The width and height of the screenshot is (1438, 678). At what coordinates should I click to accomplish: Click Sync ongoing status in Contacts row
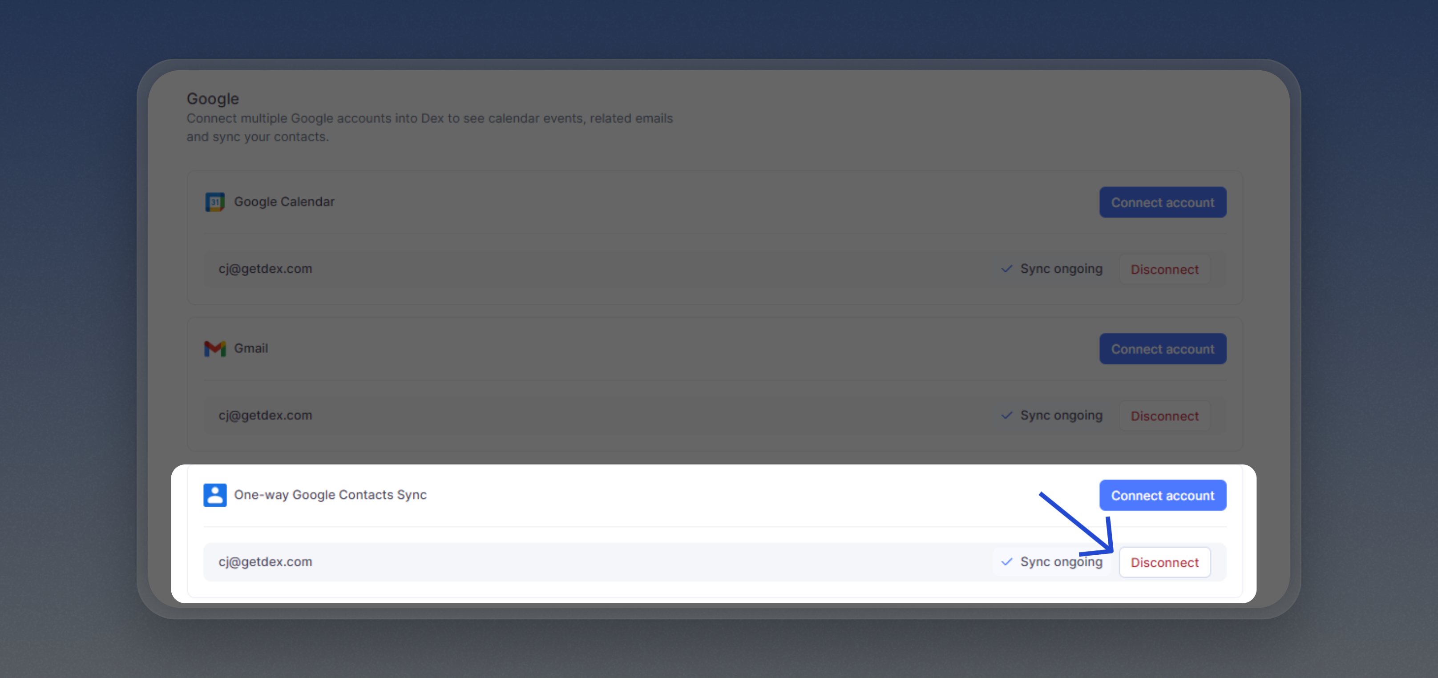point(1061,562)
